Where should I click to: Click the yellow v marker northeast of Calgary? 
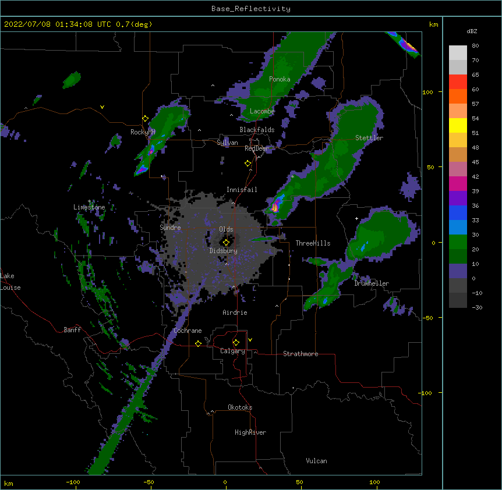[x=250, y=340]
